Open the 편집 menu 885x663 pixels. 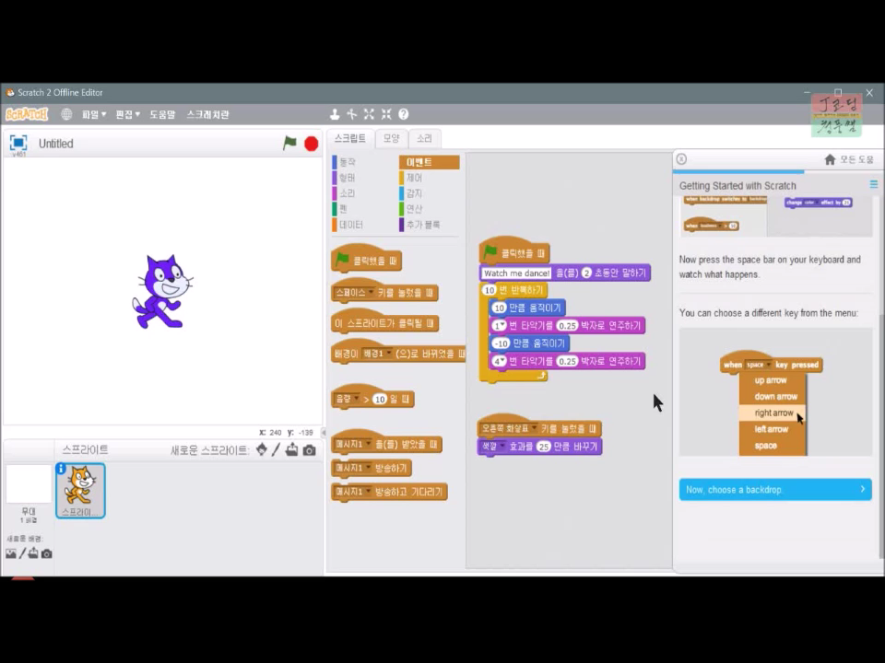(127, 114)
